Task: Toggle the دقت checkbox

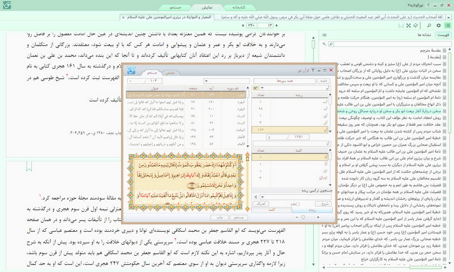Action: point(298,204)
